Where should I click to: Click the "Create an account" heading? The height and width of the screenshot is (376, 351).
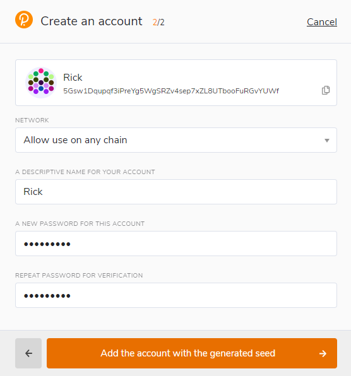[92, 21]
